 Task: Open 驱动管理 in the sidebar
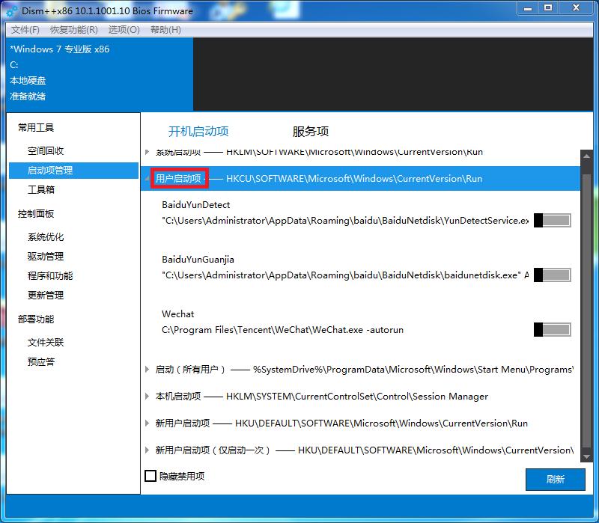click(45, 255)
